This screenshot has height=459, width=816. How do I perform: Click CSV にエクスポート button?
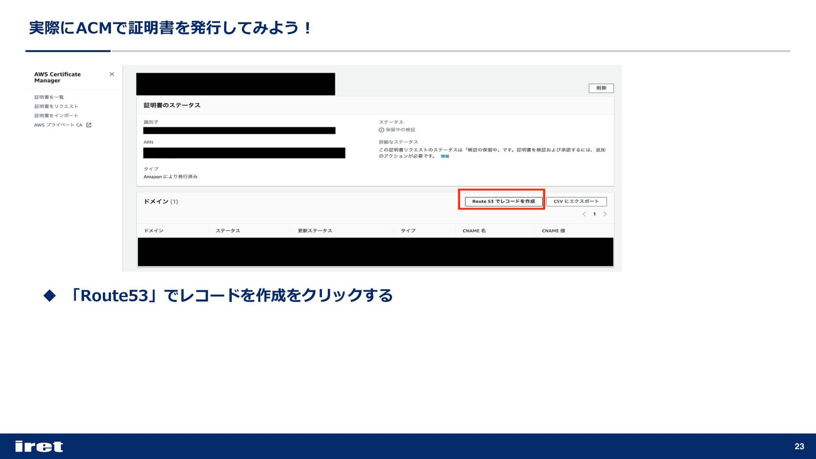[576, 201]
